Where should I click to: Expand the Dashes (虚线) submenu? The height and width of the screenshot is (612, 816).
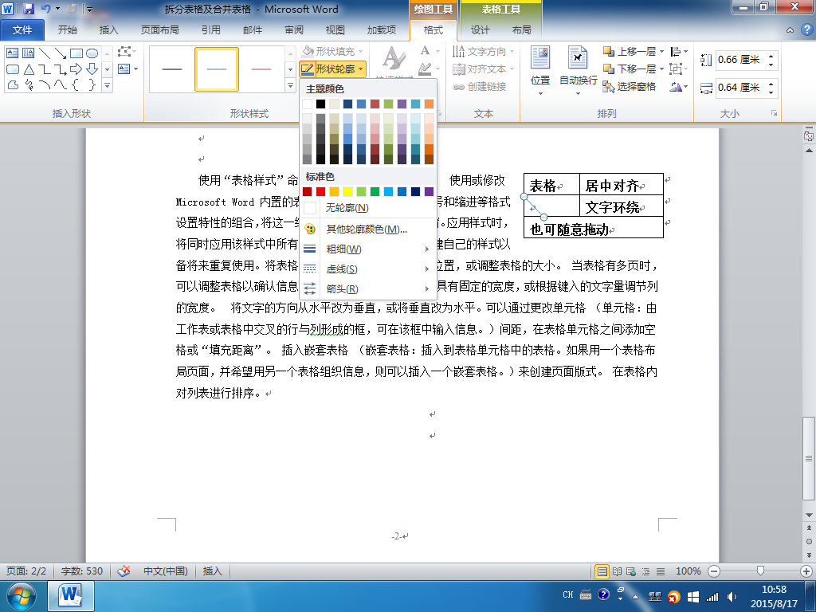(367, 269)
